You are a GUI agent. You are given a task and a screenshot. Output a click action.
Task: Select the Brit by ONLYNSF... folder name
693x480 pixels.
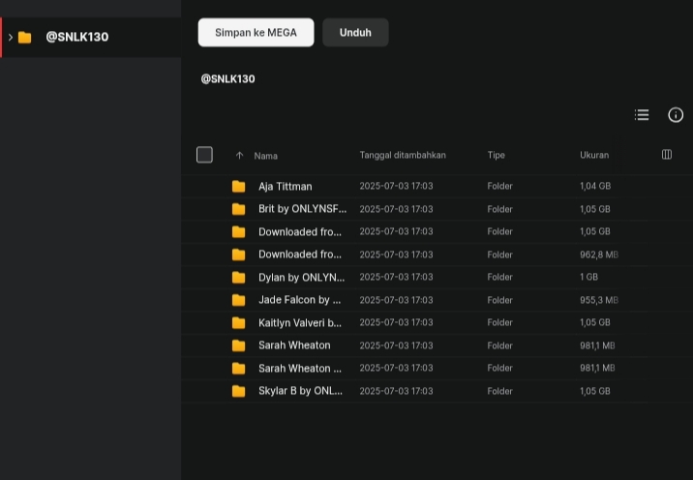coord(302,209)
